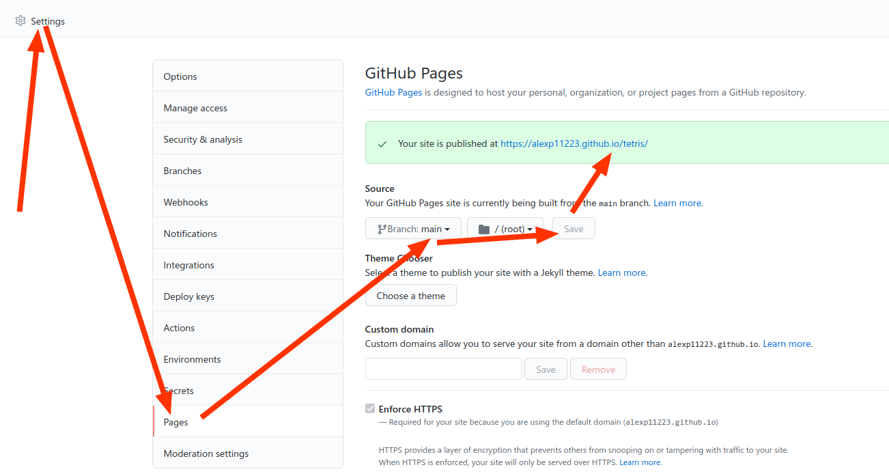Click the Custom domain heading
Screen dimensions: 889x476
399,329
